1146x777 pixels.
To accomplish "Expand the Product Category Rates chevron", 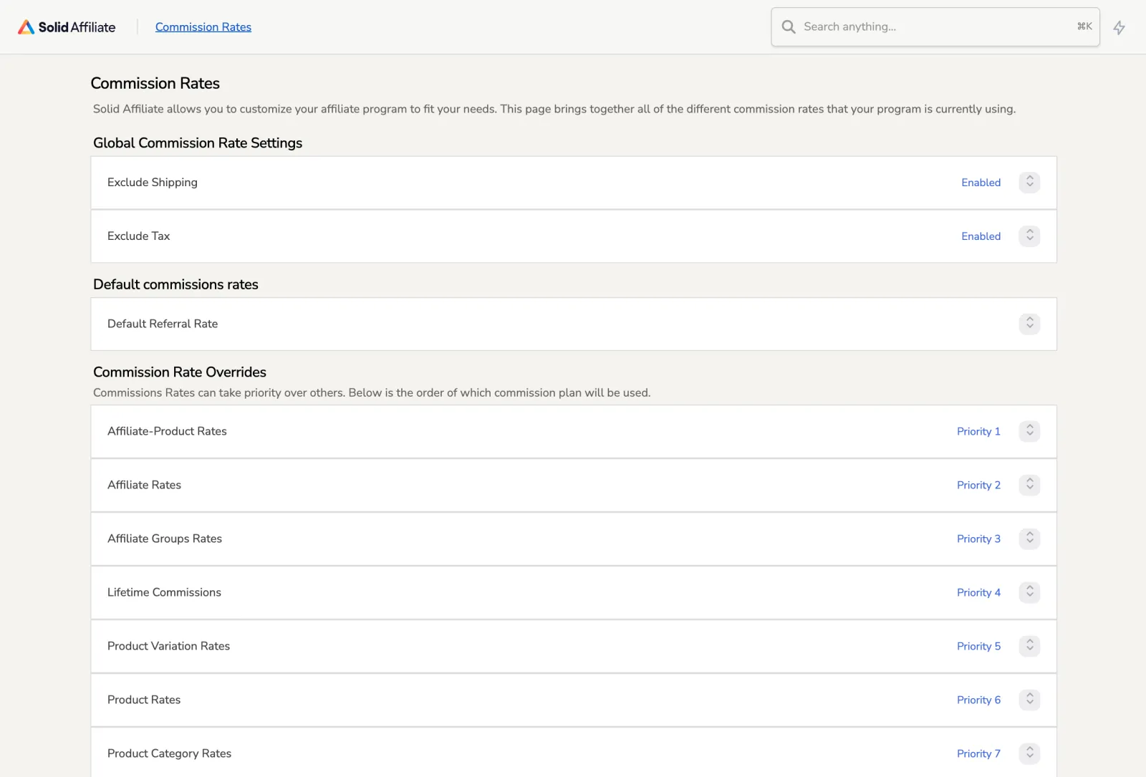I will pos(1029,753).
